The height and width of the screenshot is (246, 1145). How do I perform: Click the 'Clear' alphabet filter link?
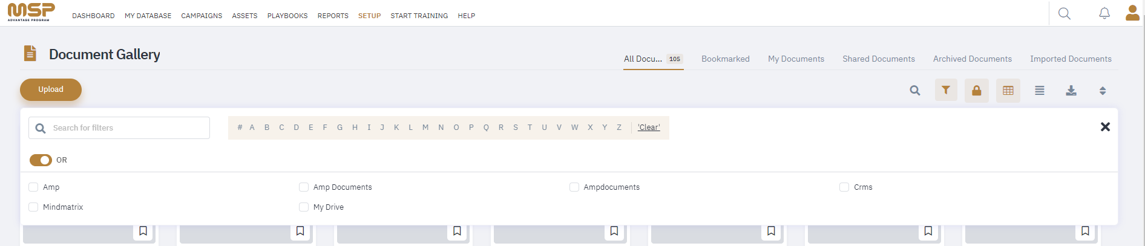(649, 128)
